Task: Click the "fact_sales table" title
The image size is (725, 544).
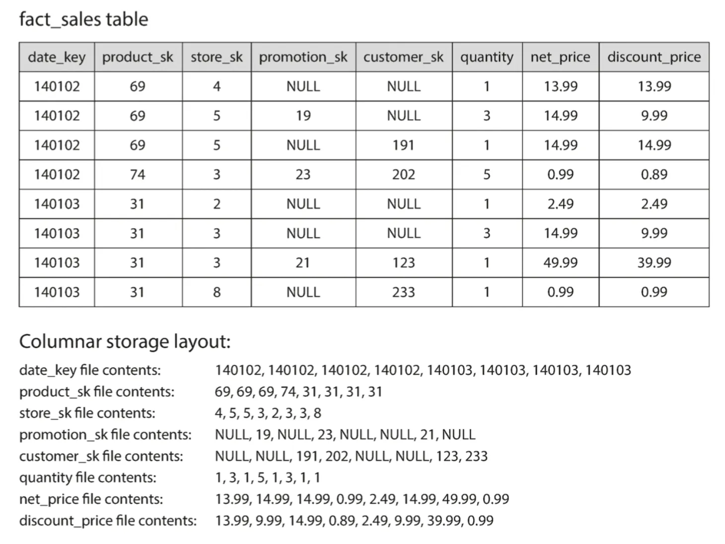Action: click(83, 19)
